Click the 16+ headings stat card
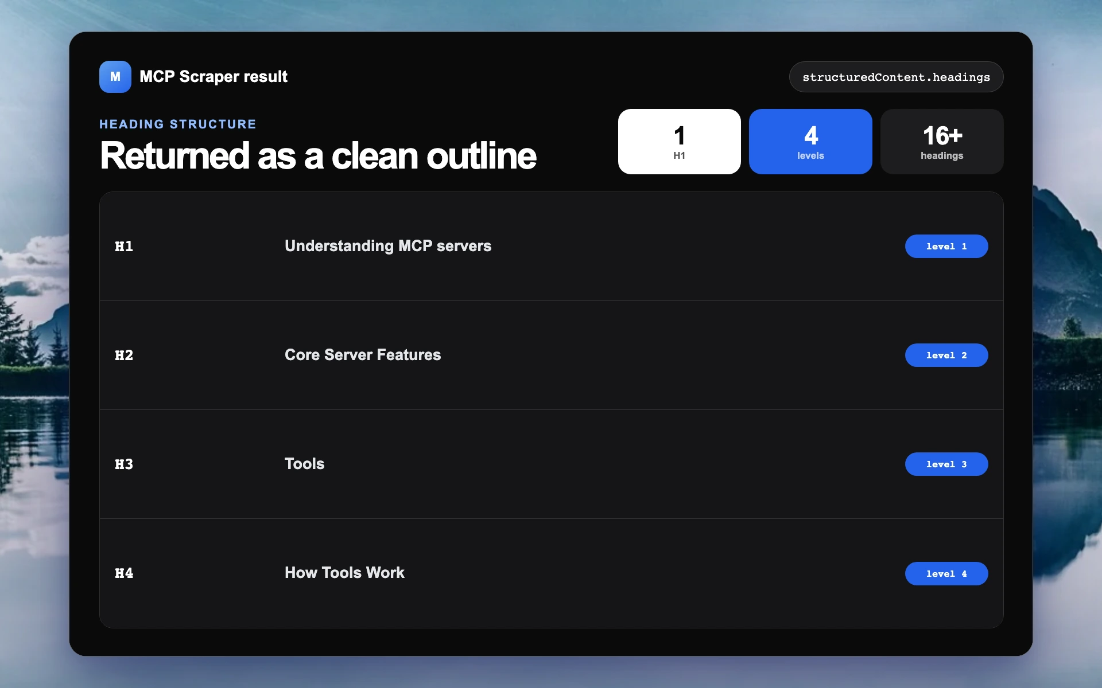 942,142
